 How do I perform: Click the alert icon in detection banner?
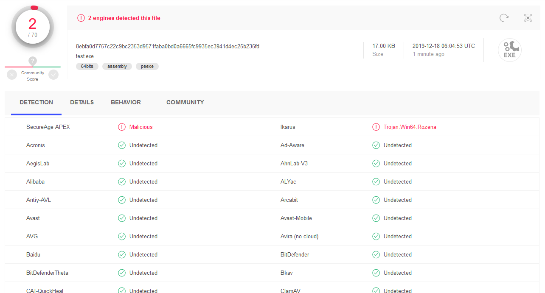81,18
